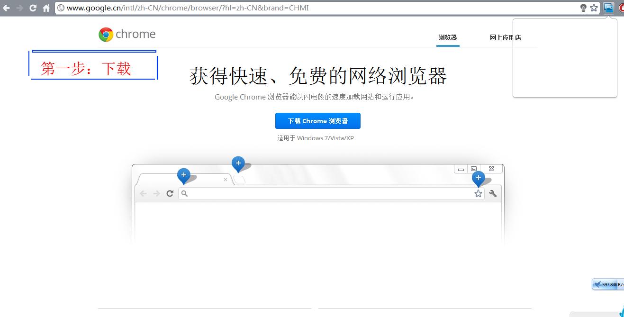This screenshot has height=317, width=624.
Task: Click the Chrome logo at the page top
Action: click(127, 34)
